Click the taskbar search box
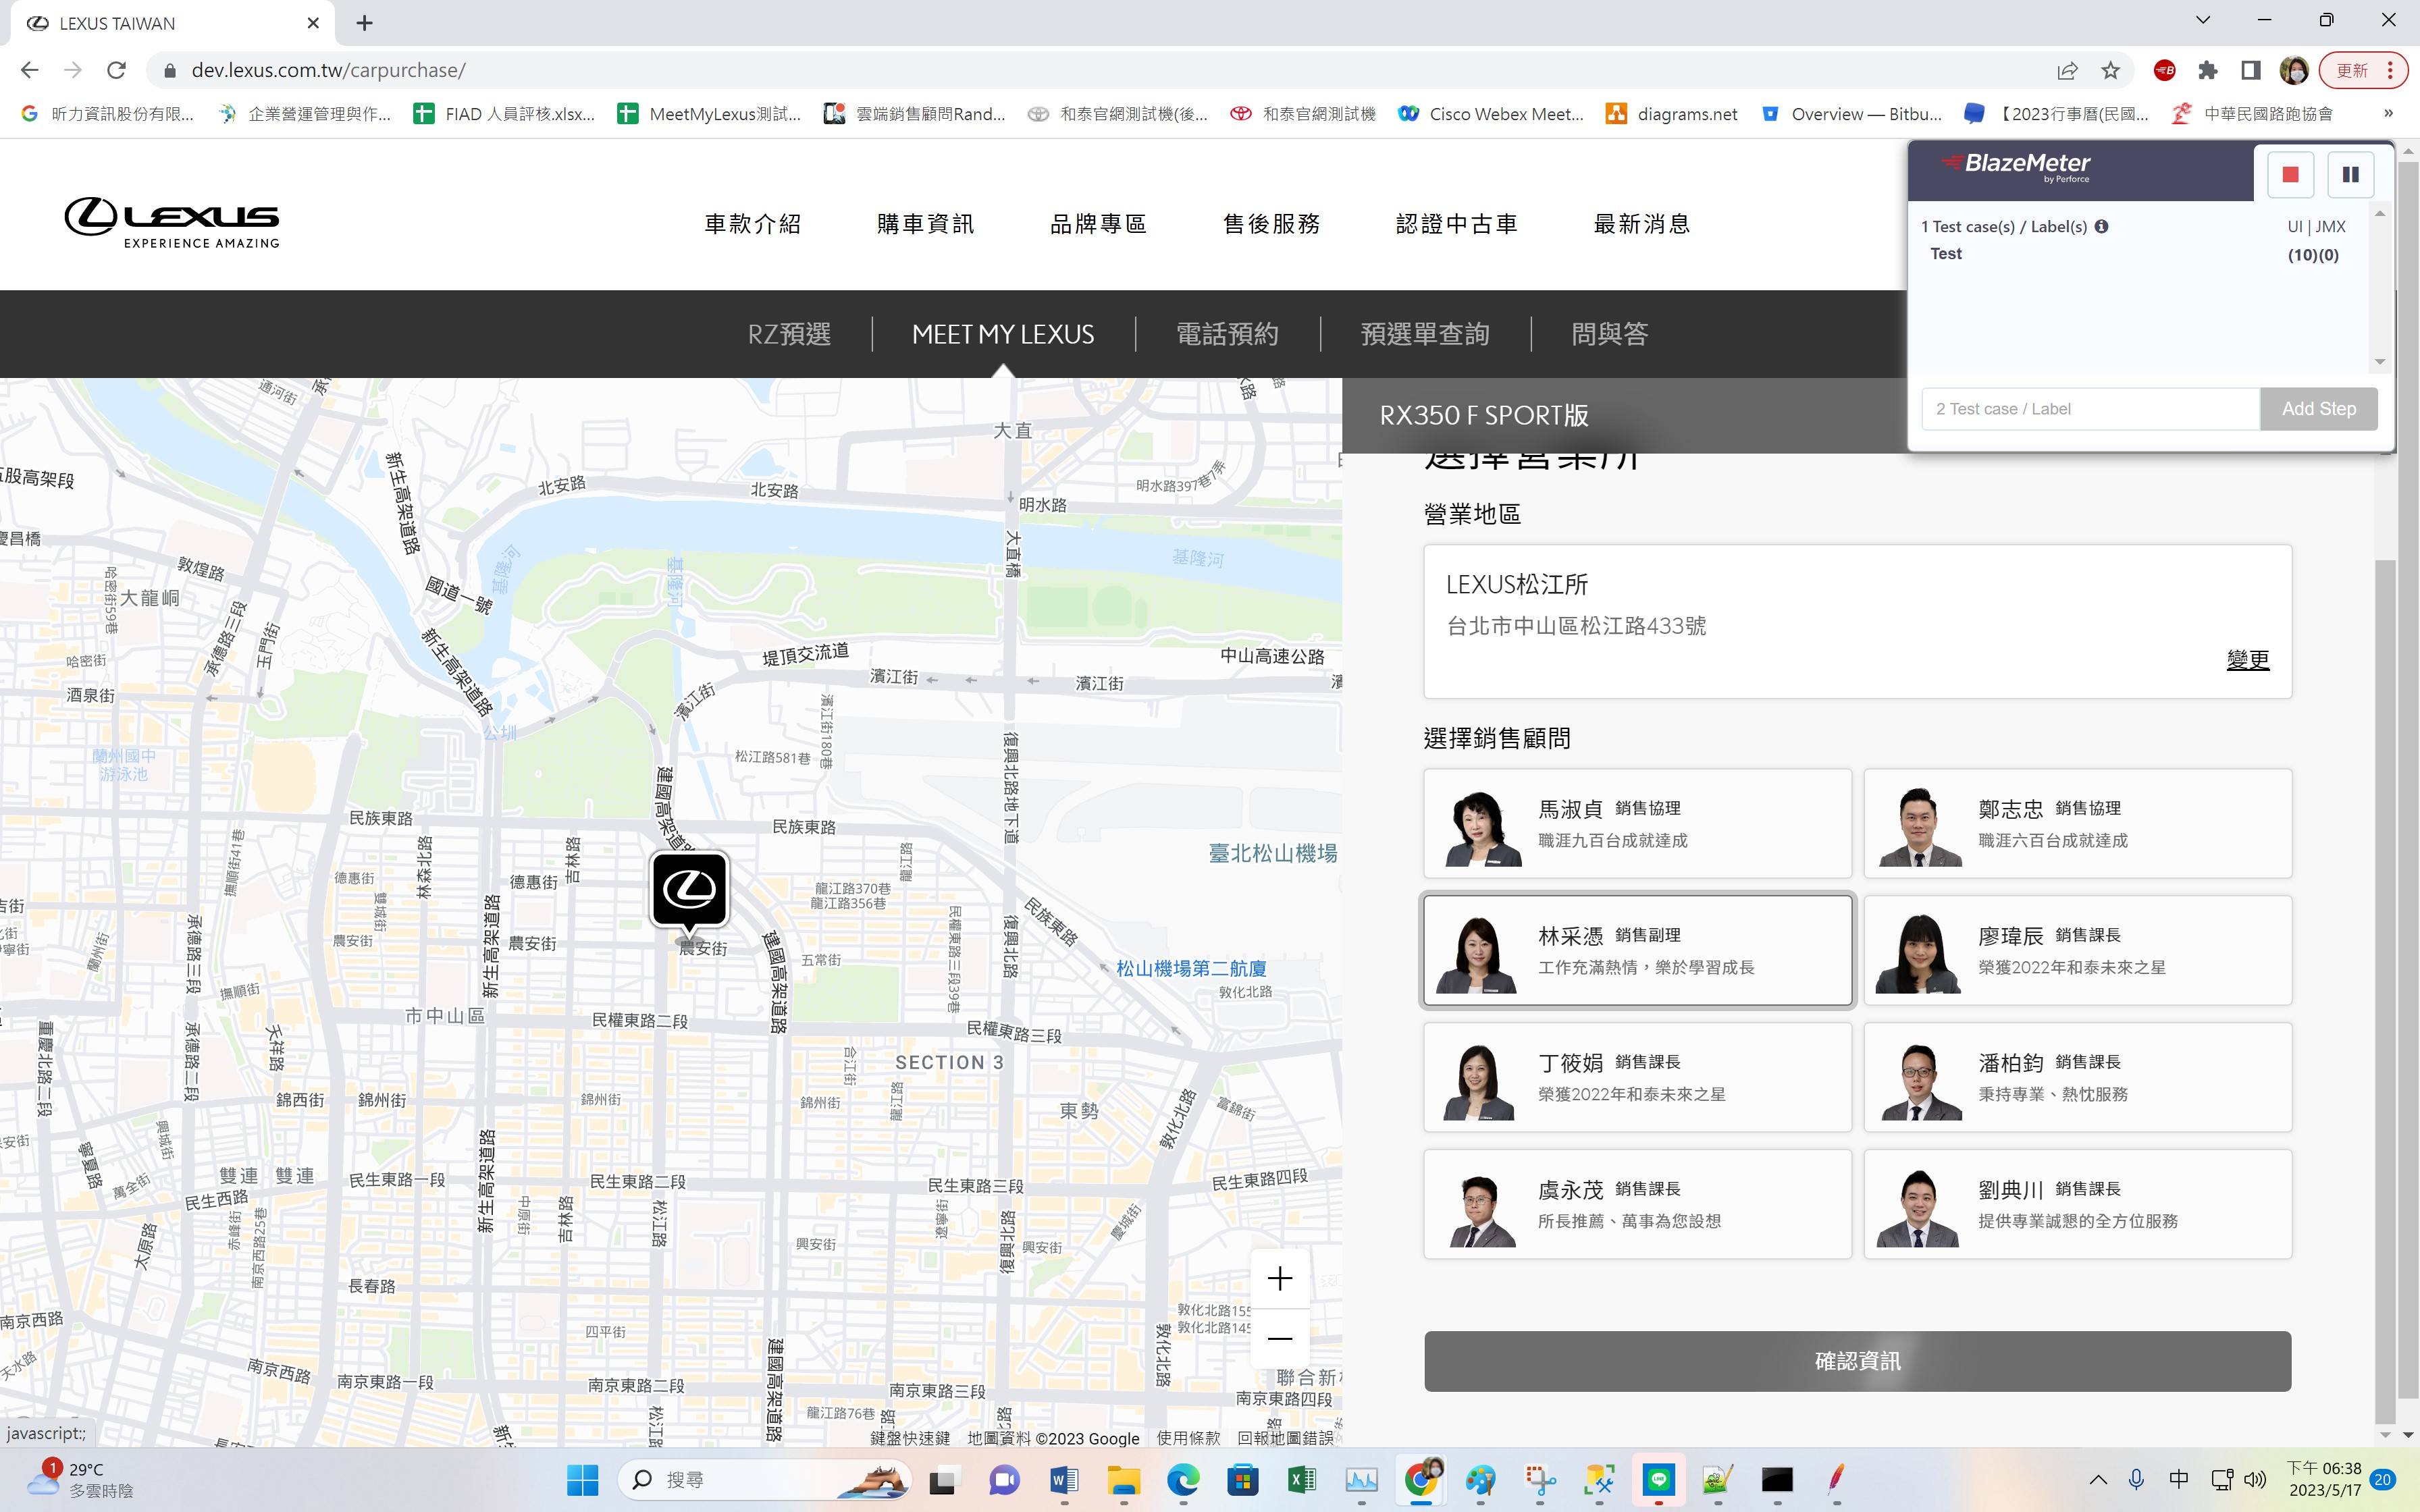The width and height of the screenshot is (2420, 1512). pyautogui.click(x=765, y=1479)
